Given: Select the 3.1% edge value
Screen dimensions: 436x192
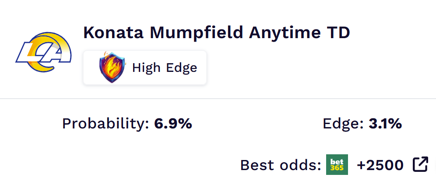Looking at the screenshot, I should [385, 124].
